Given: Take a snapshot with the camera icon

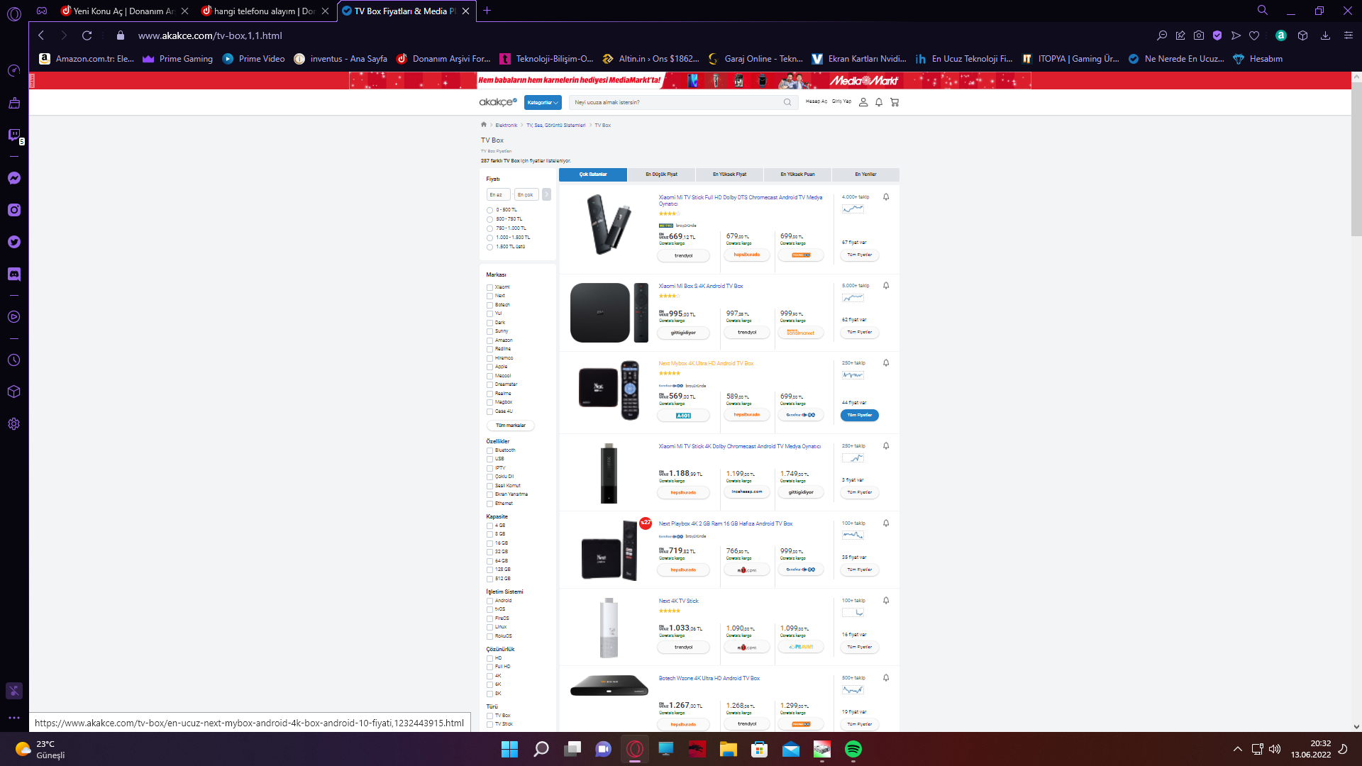Looking at the screenshot, I should [x=1199, y=35].
